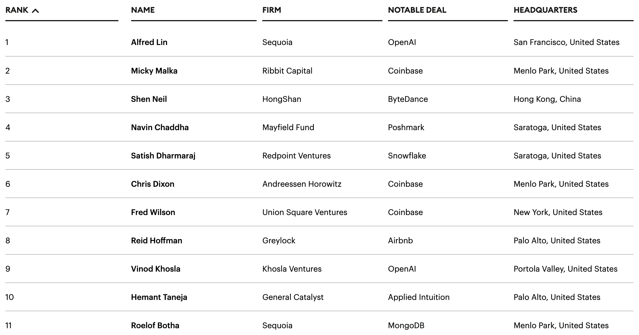Click the Applied Intuition deal cell
This screenshot has height=335, width=639.
tap(419, 297)
